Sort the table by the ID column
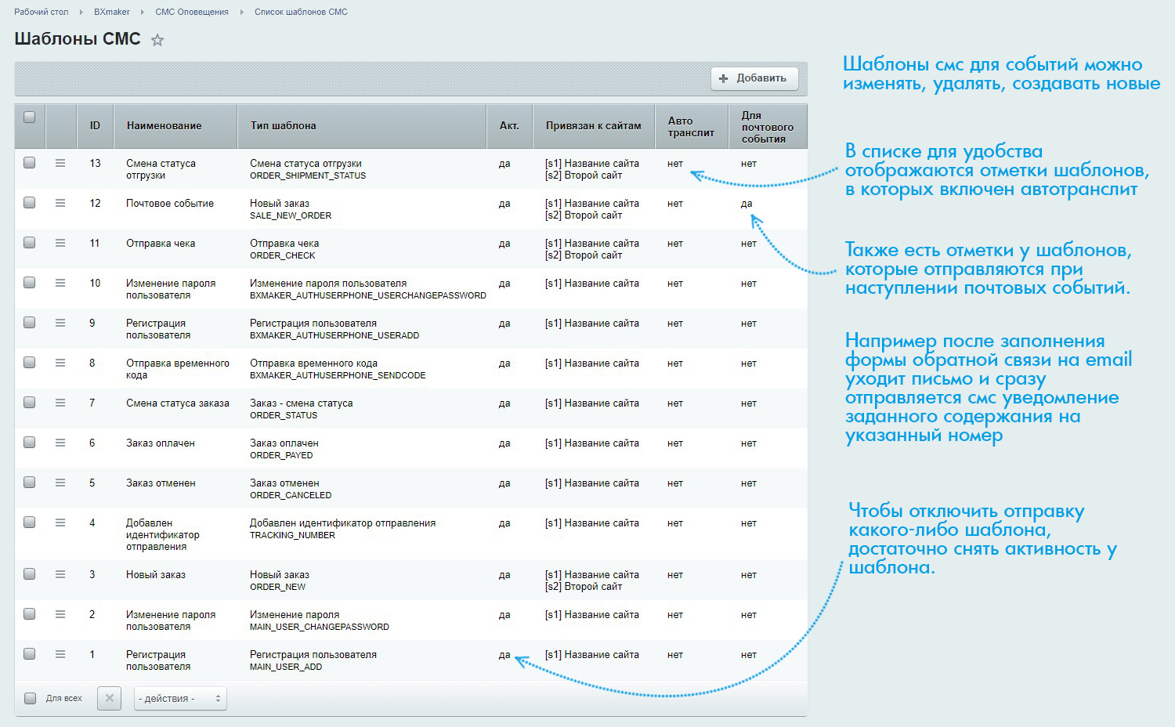 click(x=95, y=125)
